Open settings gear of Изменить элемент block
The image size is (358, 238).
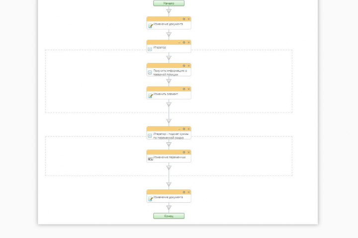(184, 89)
